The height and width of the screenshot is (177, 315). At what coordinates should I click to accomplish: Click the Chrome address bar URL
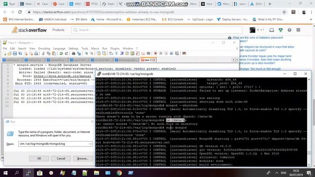(103, 12)
